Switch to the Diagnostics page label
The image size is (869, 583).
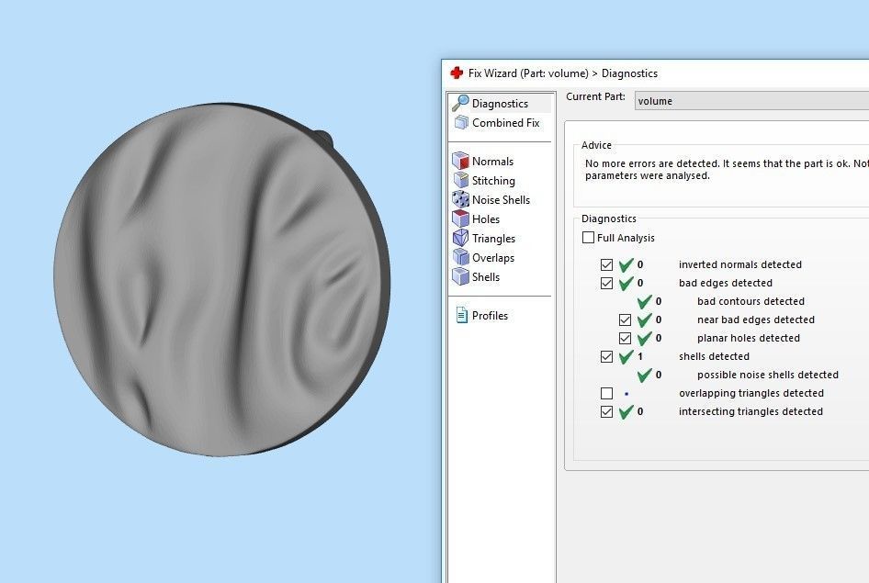pyautogui.click(x=500, y=104)
